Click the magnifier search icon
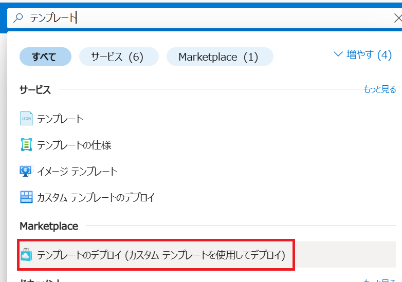This screenshot has height=282, width=402. coord(18,17)
